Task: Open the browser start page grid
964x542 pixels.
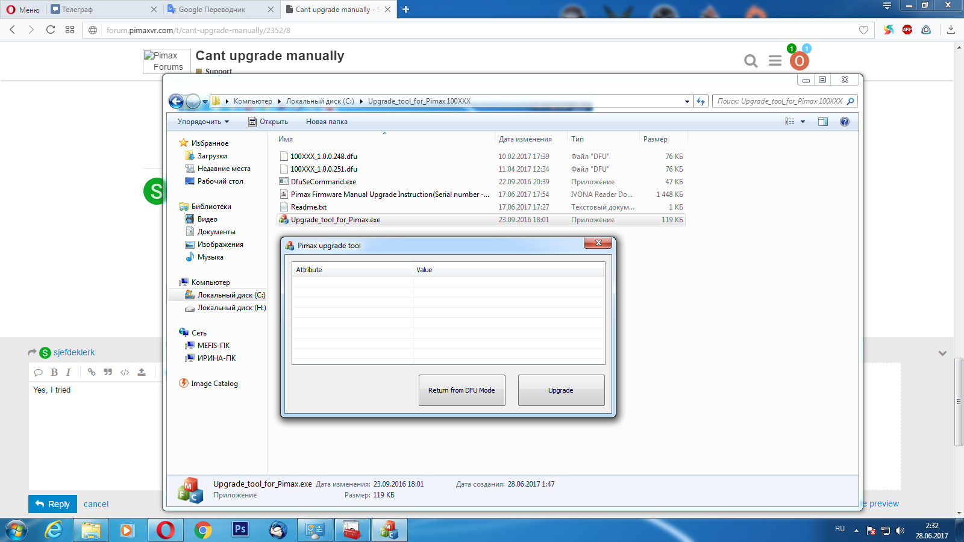Action: click(x=70, y=30)
